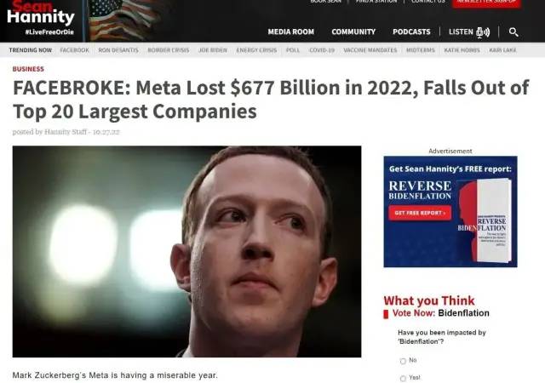Screen dimensions: 545x383
Task: Open the Reverse Bidenflation ad banner
Action: (450, 212)
